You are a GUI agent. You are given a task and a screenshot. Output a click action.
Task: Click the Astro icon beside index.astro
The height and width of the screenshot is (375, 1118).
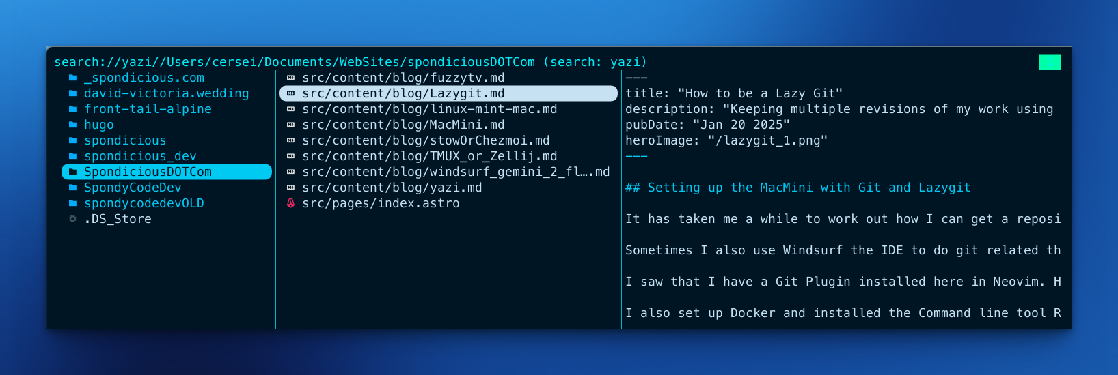(x=290, y=203)
